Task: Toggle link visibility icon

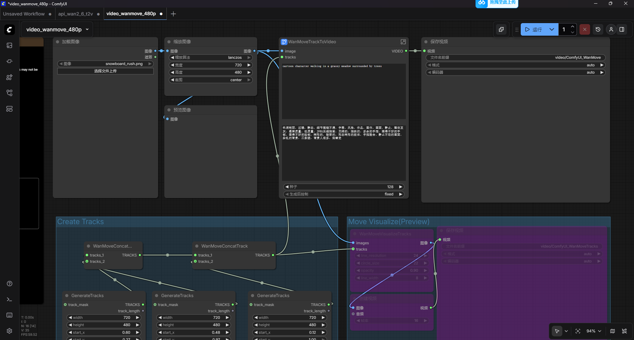Action: (x=624, y=331)
